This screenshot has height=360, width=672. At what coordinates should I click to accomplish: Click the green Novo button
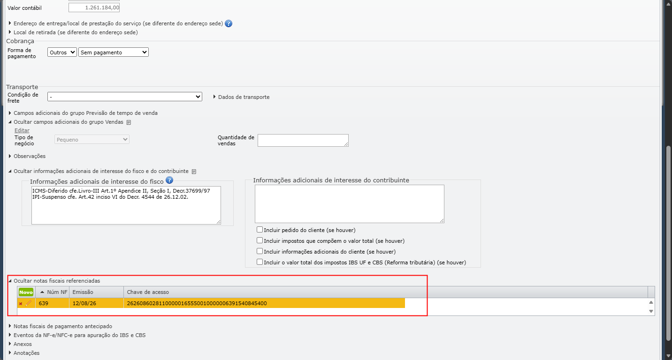(x=26, y=292)
